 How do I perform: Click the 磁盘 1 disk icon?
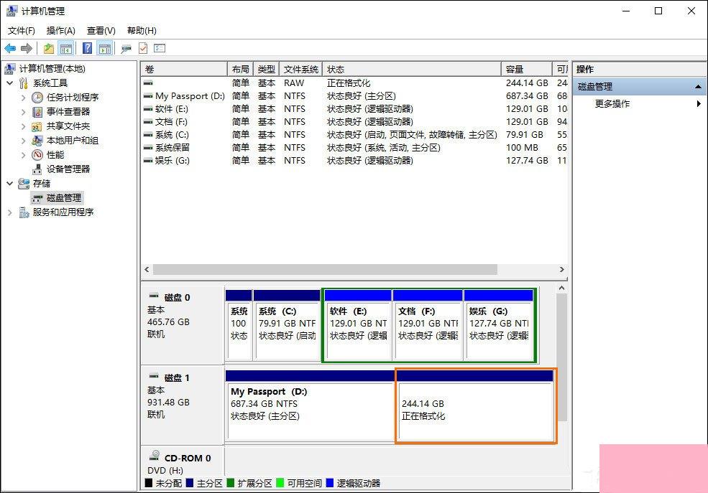click(x=154, y=377)
